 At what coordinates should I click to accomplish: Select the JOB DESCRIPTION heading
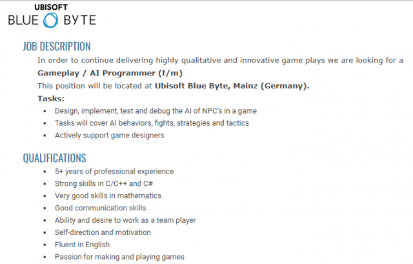(x=57, y=46)
